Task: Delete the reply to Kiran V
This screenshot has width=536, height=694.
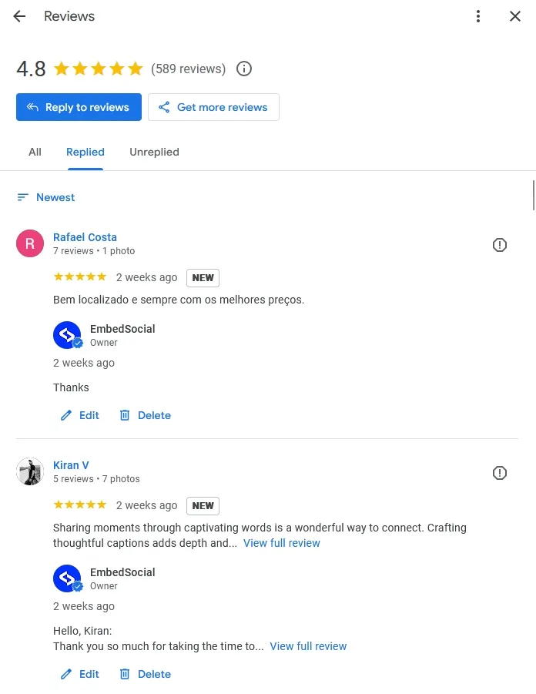Action: (146, 674)
